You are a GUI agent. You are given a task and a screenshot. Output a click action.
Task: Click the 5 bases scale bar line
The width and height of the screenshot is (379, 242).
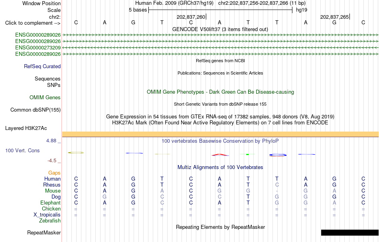[221, 10]
